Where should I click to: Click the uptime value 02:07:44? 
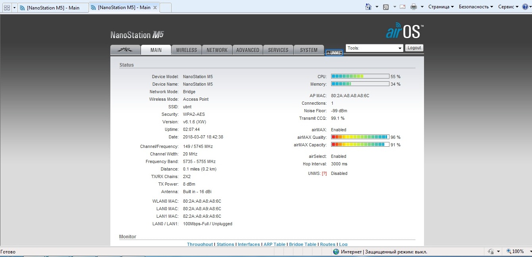tap(191, 129)
